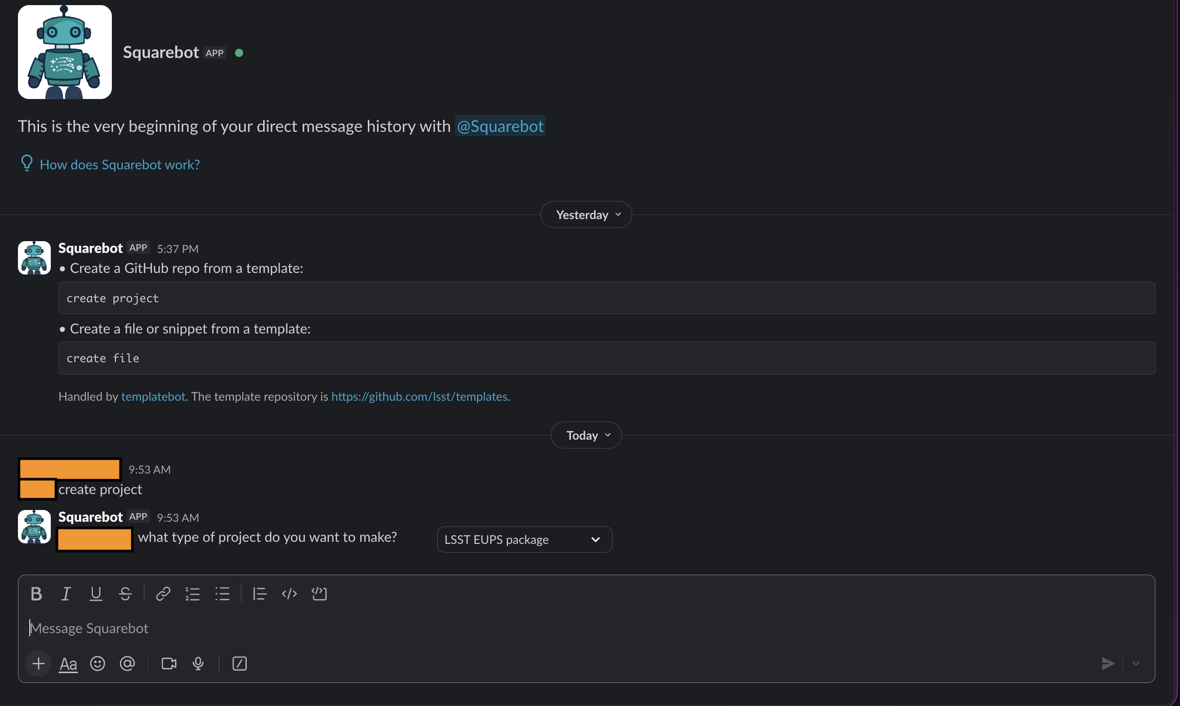The width and height of the screenshot is (1180, 706).
Task: Toggle bold formatting in composer
Action: point(36,594)
